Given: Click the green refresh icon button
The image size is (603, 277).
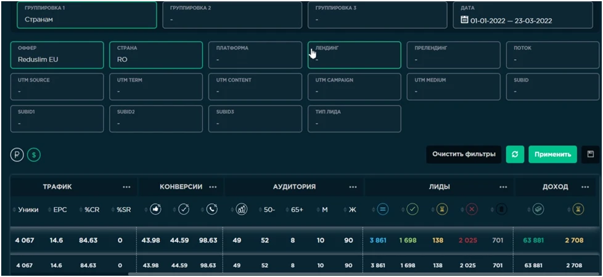Looking at the screenshot, I should [515, 154].
